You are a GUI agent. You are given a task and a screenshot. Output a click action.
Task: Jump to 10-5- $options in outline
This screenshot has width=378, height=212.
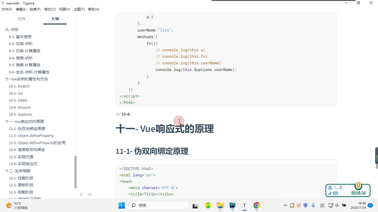[x=20, y=115]
